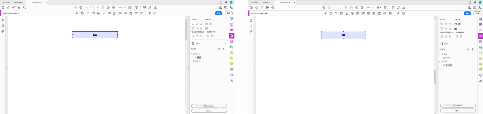Switch to Startside tab in right window
This screenshot has height=114, width=483.
pos(254,3)
